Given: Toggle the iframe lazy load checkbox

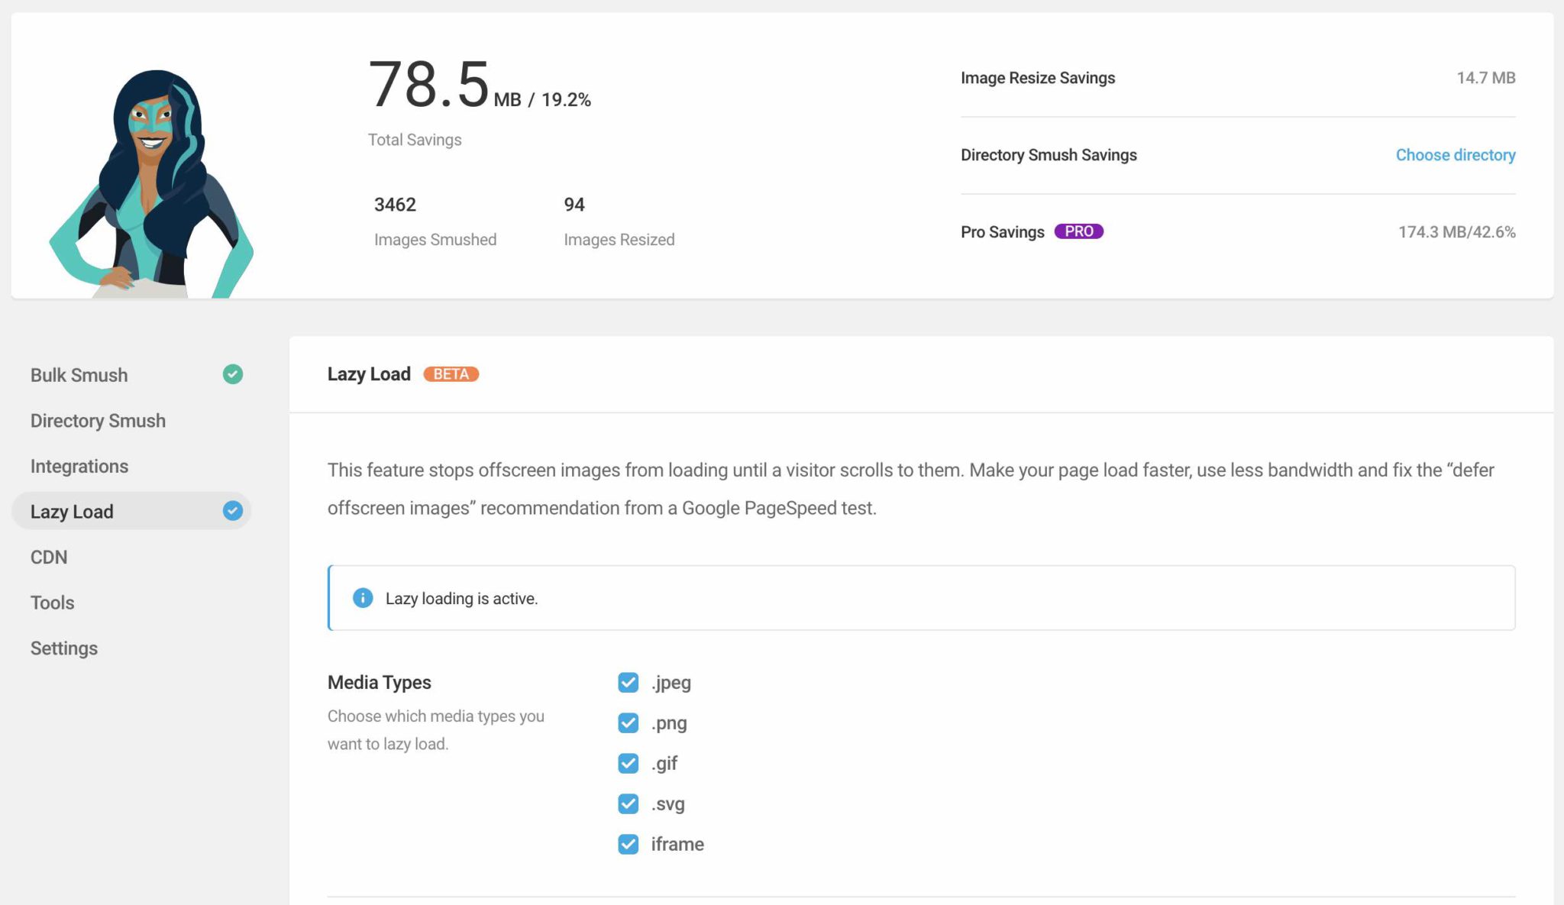Looking at the screenshot, I should tap(629, 844).
